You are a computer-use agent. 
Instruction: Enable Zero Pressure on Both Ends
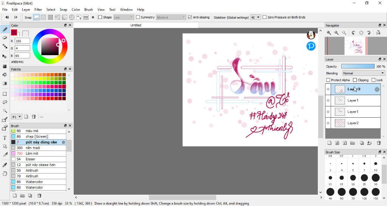coord(264,17)
